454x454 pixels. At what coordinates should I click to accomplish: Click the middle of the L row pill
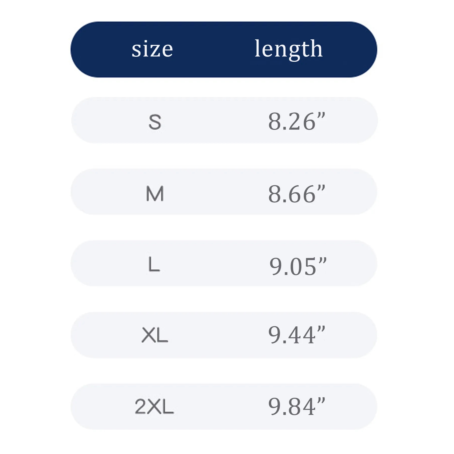[x=224, y=263]
